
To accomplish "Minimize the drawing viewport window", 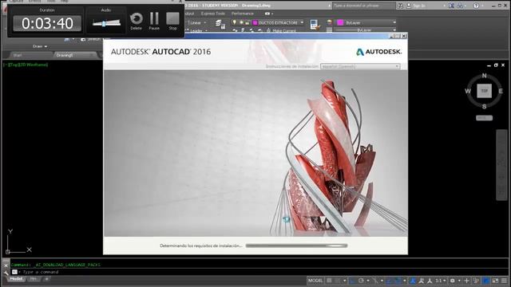I will click(489, 65).
